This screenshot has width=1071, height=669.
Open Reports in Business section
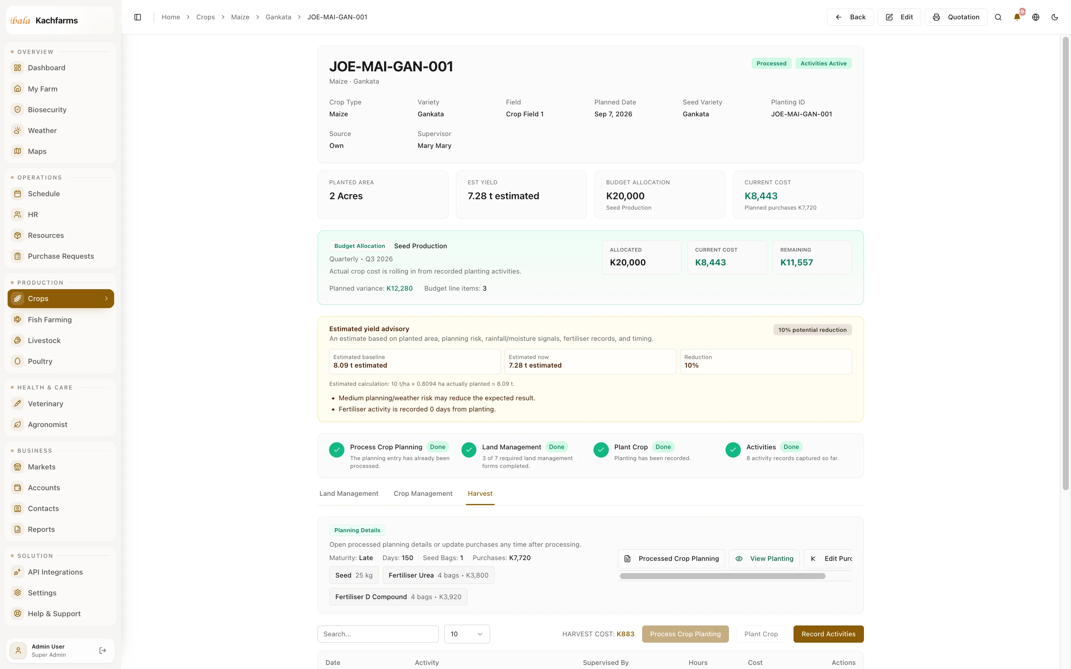61,529
